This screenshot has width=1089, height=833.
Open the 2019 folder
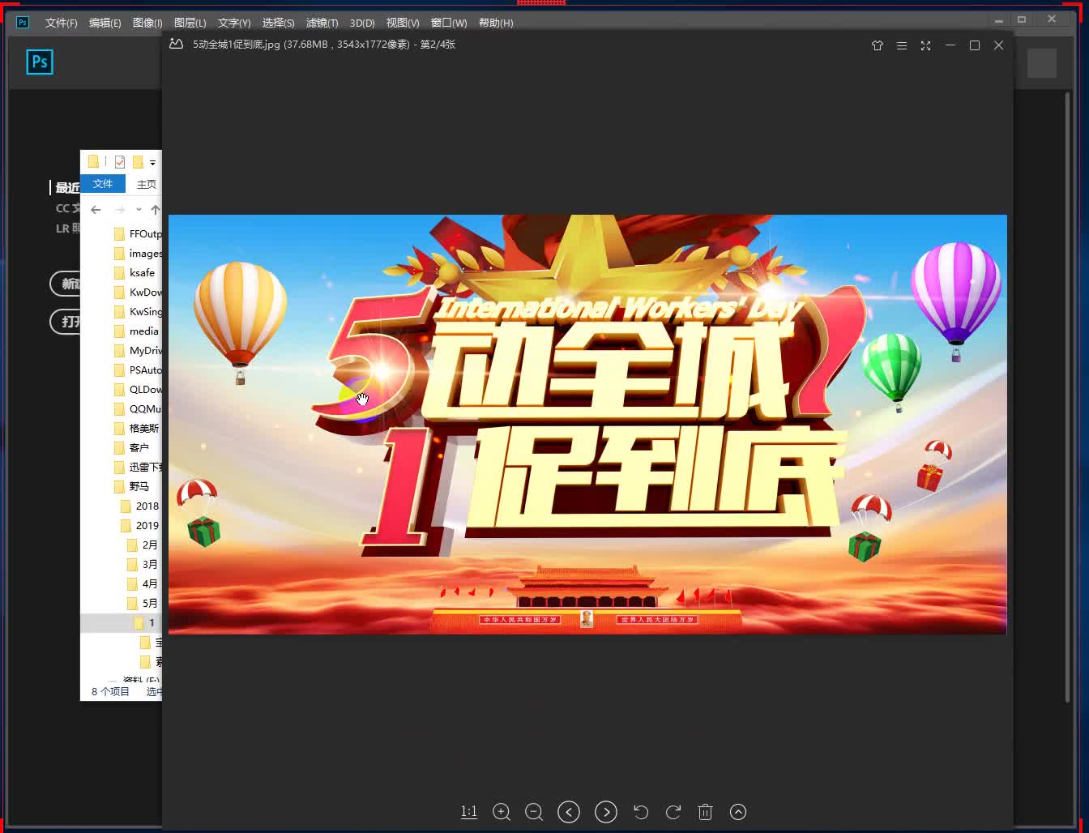(x=147, y=525)
